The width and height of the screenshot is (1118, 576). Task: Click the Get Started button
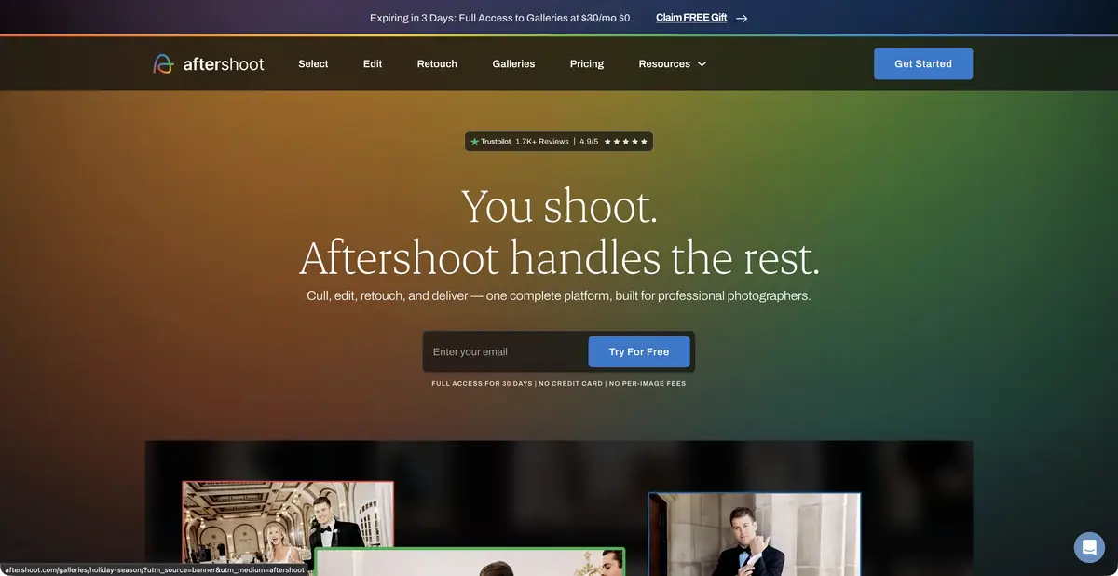pyautogui.click(x=923, y=63)
